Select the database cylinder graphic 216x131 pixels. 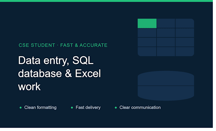[166, 86]
